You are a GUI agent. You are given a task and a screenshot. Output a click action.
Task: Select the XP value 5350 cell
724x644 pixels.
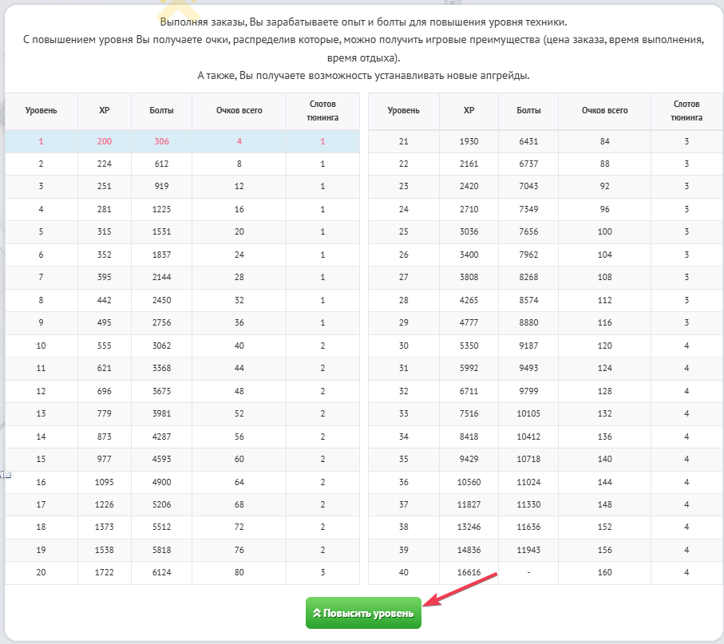469,346
